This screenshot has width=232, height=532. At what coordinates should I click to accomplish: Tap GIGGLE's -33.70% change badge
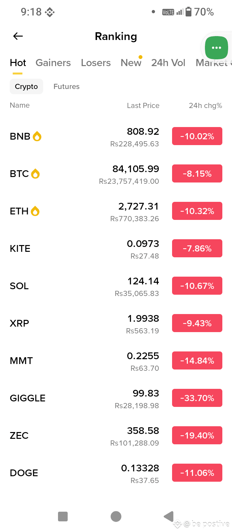[197, 398]
